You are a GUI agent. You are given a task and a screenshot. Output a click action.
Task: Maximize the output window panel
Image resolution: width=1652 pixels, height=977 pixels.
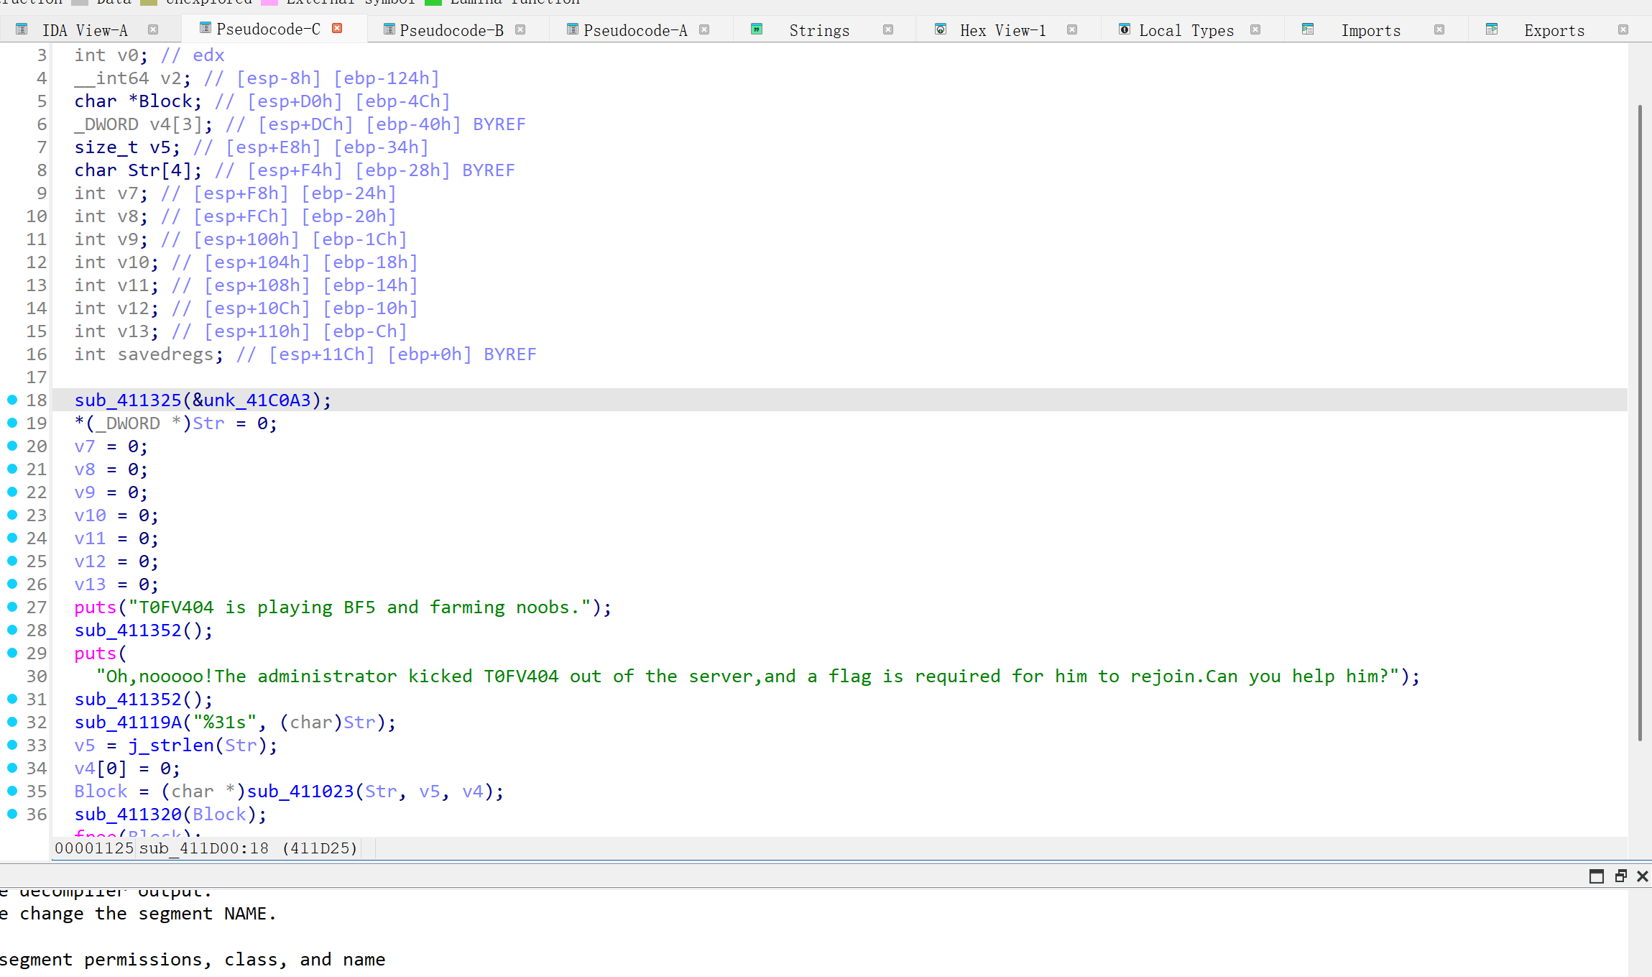click(x=1596, y=876)
